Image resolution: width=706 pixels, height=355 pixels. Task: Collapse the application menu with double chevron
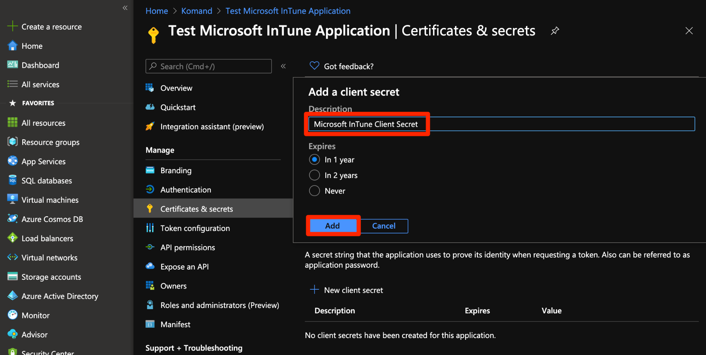point(283,66)
